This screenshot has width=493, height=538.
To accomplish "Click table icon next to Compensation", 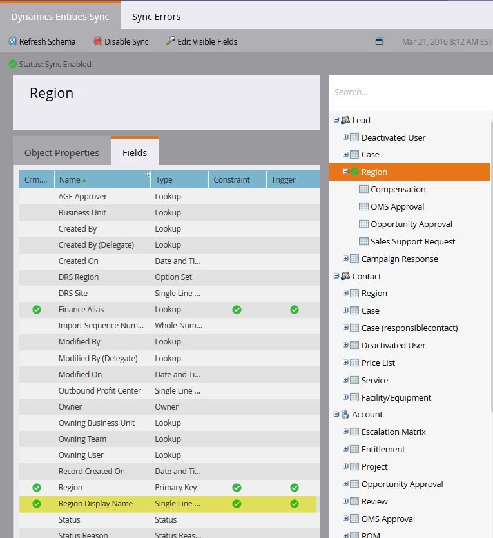I will point(363,189).
